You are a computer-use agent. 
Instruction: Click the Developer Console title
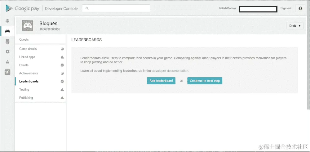61,8
